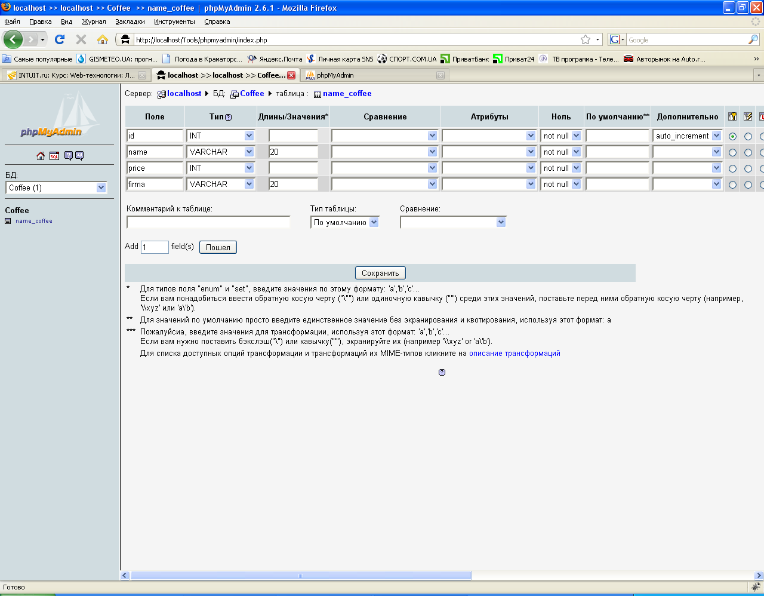Image resolution: width=764 pixels, height=596 pixels.
Task: Click the Пошел button
Action: tap(218, 247)
